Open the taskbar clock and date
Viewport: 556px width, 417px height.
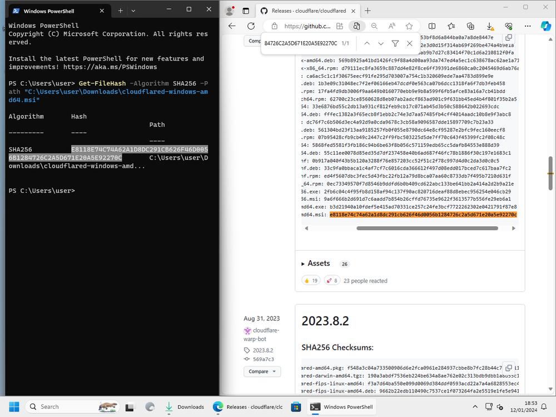click(x=524, y=407)
